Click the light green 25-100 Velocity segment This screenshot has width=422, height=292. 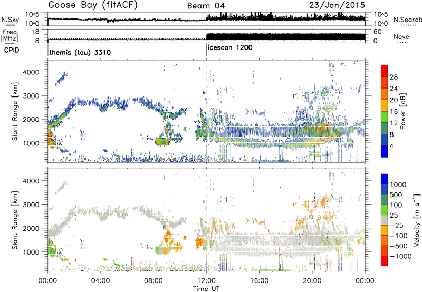(x=385, y=210)
